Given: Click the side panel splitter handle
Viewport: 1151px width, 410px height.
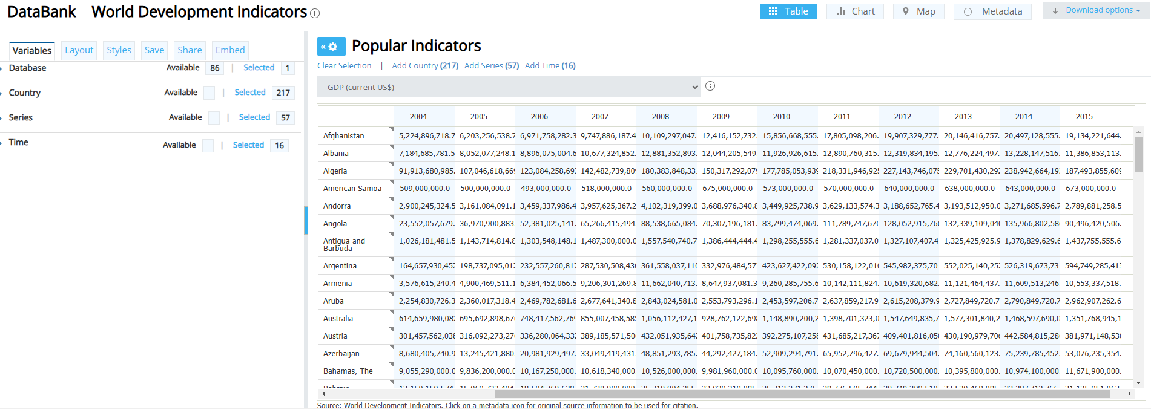Looking at the screenshot, I should pyautogui.click(x=306, y=220).
